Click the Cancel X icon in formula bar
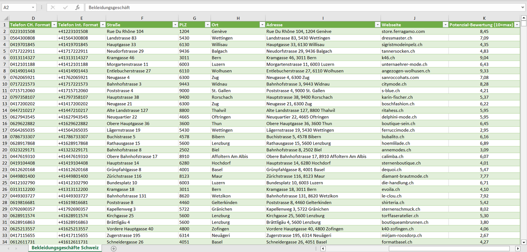The width and height of the screenshot is (527, 252). [x=53, y=7]
